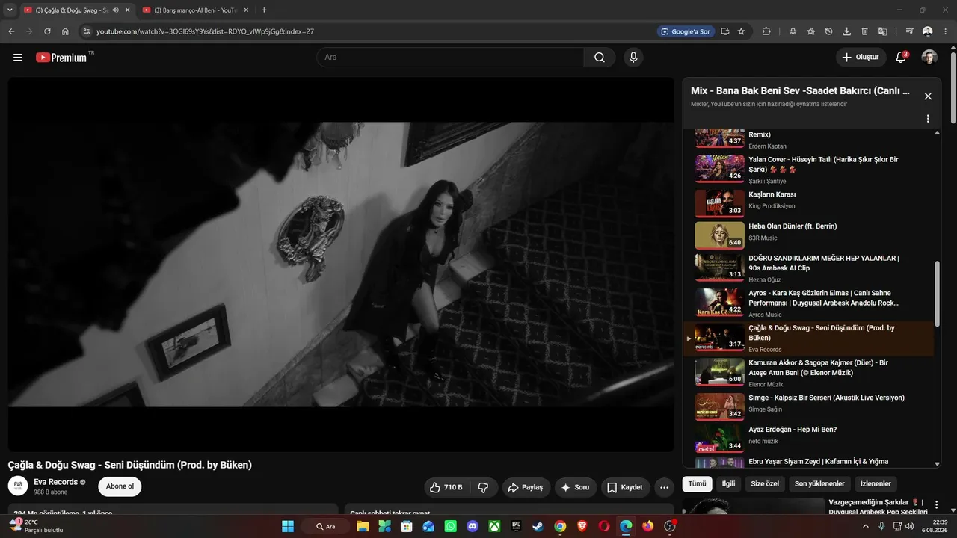Open the YouTube guide hamburger menu
957x538 pixels.
tap(18, 58)
